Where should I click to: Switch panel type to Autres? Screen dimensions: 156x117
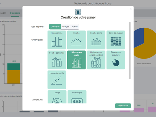75,27
